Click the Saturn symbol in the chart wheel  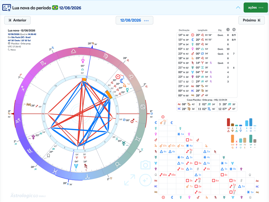(86, 166)
